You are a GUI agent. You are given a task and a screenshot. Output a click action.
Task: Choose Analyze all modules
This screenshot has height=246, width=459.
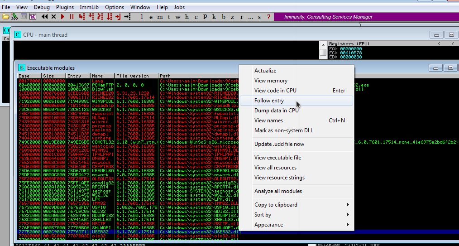tap(296, 191)
